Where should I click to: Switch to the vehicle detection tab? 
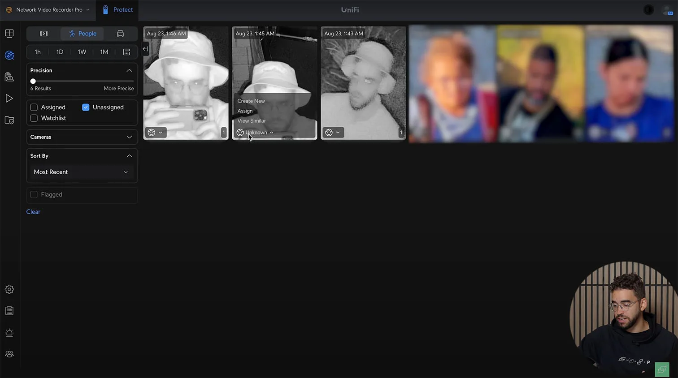tap(120, 34)
